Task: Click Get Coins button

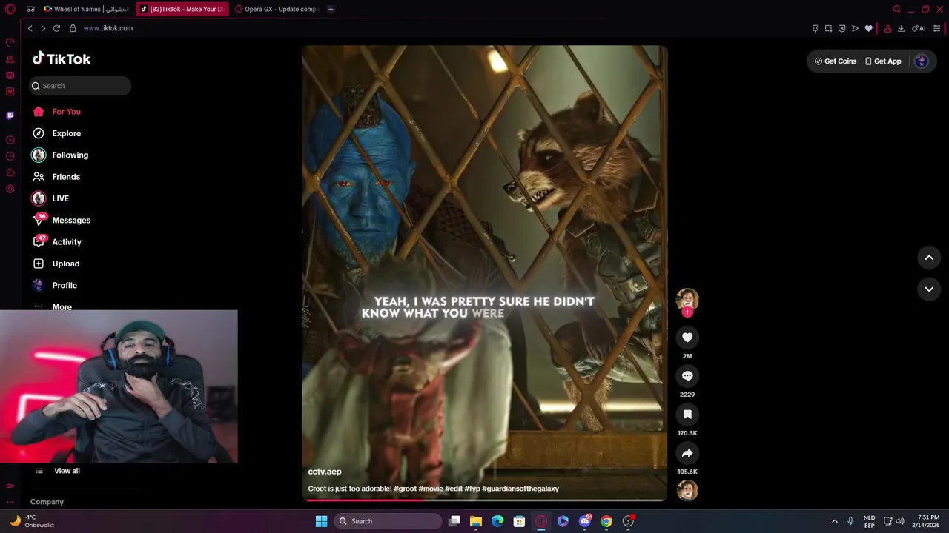Action: pos(836,61)
